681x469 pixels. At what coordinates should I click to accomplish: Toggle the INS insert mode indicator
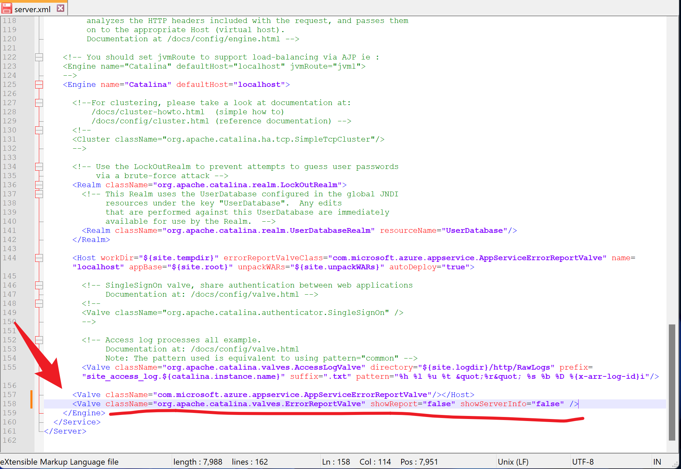coord(657,462)
